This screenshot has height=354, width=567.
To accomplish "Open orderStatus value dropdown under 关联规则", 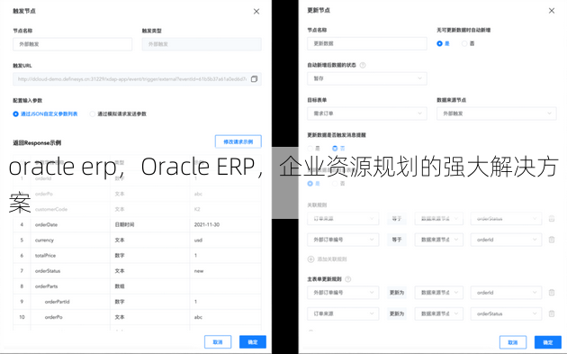I will click(x=506, y=219).
